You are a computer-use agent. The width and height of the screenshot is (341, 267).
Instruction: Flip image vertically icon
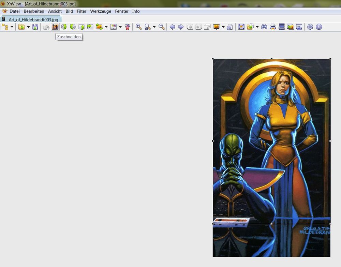pos(81,27)
